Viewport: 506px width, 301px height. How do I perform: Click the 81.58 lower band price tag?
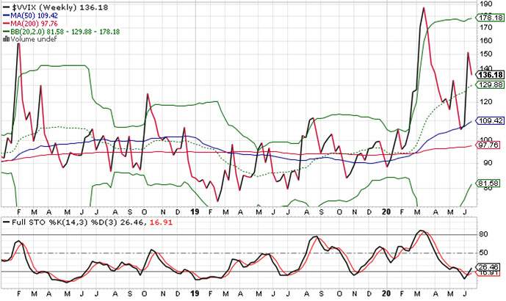coord(489,184)
